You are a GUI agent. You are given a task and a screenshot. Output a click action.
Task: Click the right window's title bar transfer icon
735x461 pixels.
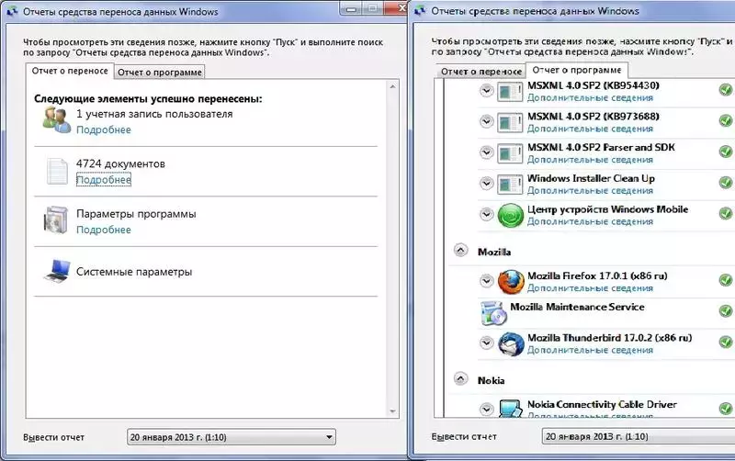click(420, 10)
